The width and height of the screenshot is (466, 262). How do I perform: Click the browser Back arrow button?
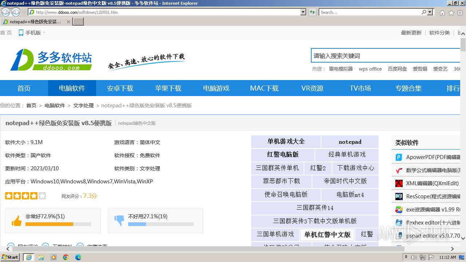point(6,12)
